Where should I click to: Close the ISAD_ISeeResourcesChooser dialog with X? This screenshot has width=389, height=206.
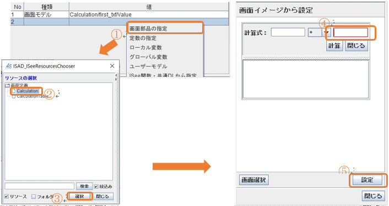pos(112,66)
